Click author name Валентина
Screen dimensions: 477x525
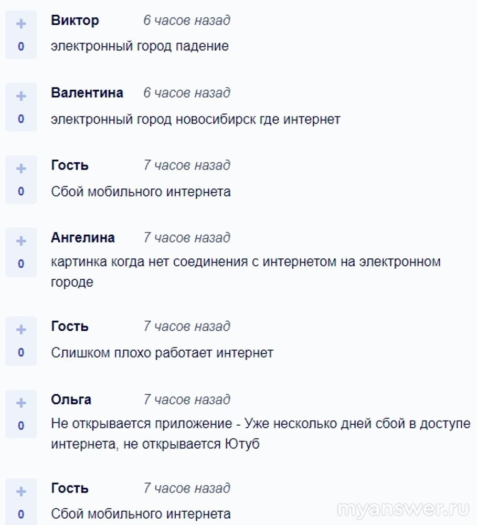(87, 93)
